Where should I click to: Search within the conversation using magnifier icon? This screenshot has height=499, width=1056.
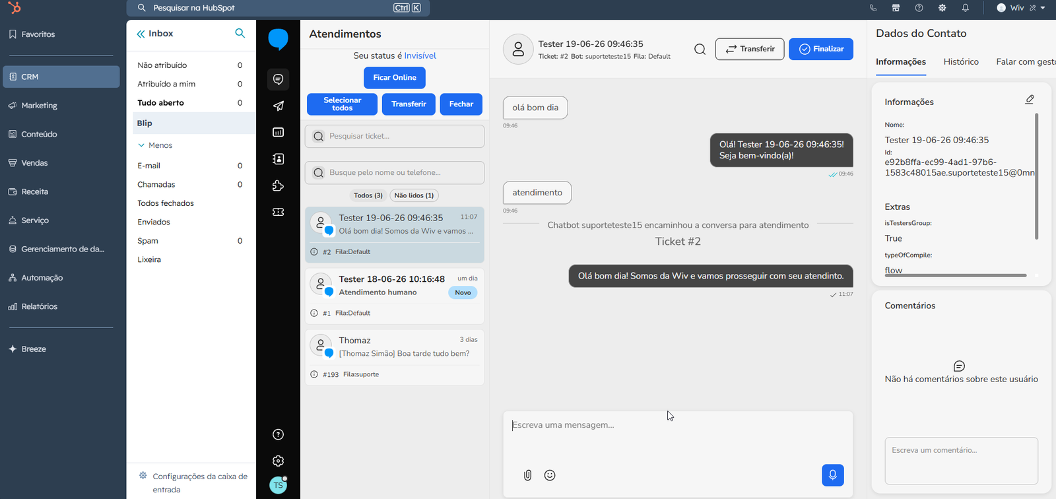[700, 49]
